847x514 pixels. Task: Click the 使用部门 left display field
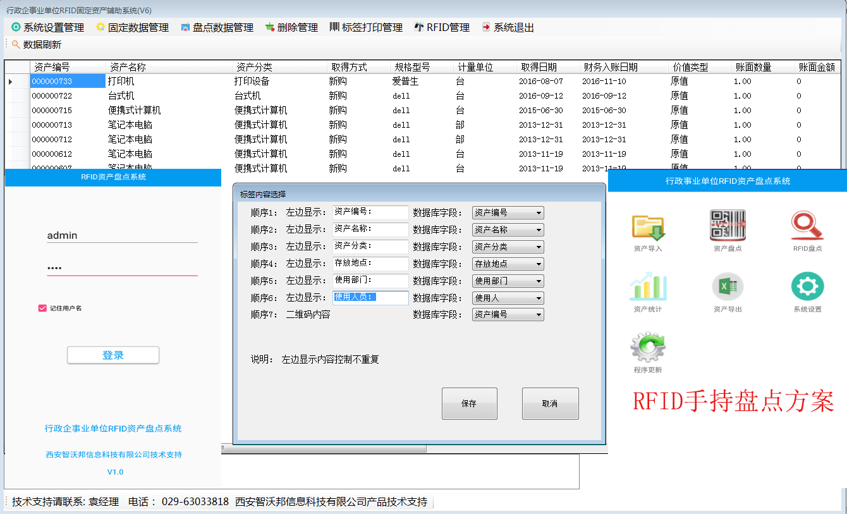coord(370,281)
